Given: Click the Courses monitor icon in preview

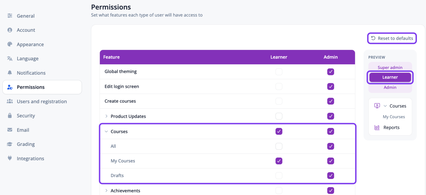Looking at the screenshot, I should (377, 106).
